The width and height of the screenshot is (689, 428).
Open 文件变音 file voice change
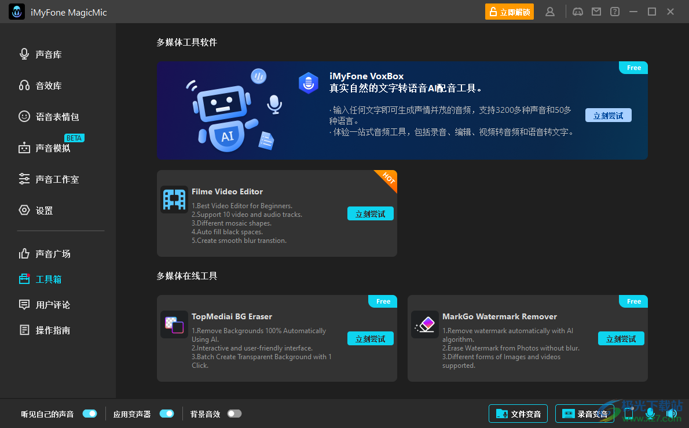coord(518,414)
